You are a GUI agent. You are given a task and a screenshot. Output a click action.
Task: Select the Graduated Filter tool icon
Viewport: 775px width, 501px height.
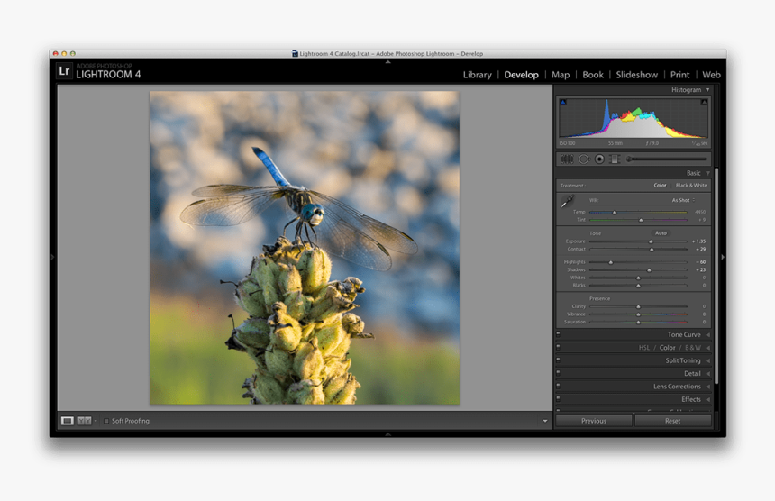(x=615, y=159)
